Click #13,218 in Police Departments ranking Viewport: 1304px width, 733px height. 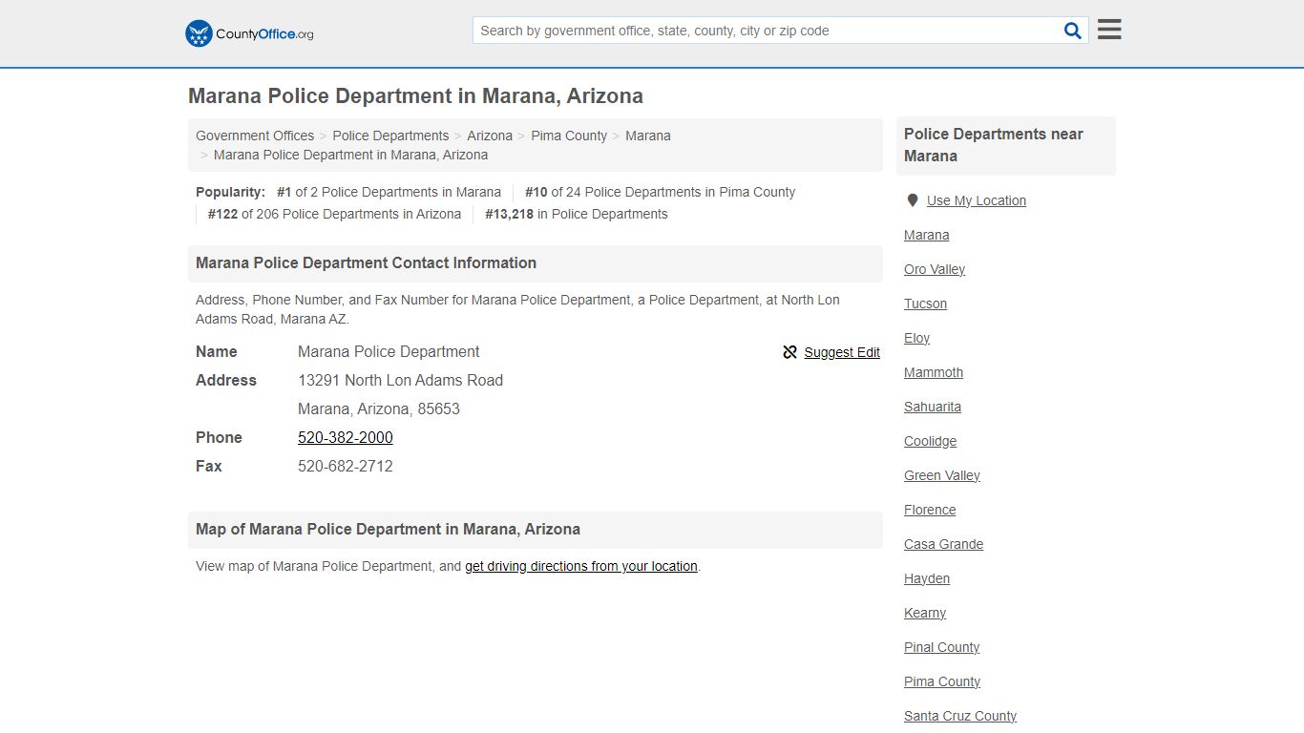577,214
